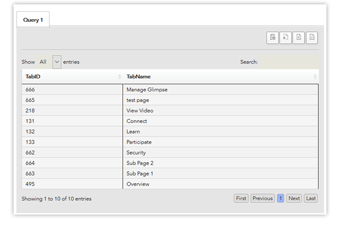
Task: Click 'Showing 1 to 10 of 10 entries' text
Action: tap(56, 199)
